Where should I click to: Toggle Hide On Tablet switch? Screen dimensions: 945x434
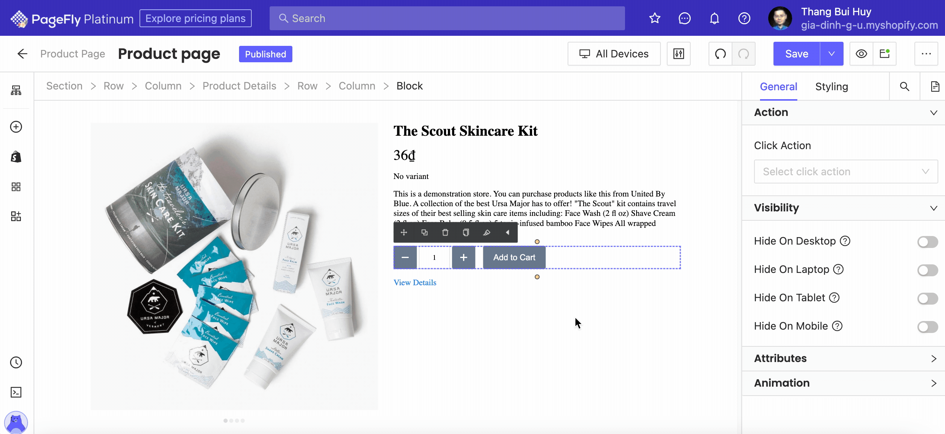tap(927, 298)
